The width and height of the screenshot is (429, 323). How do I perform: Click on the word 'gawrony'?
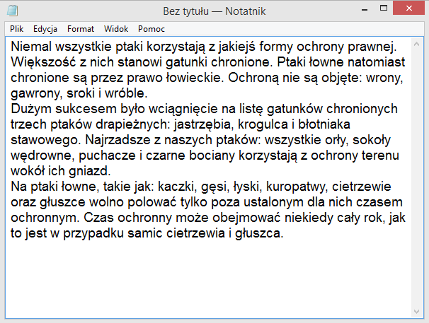(36, 93)
